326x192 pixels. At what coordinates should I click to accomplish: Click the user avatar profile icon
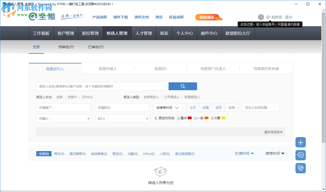tap(261, 17)
